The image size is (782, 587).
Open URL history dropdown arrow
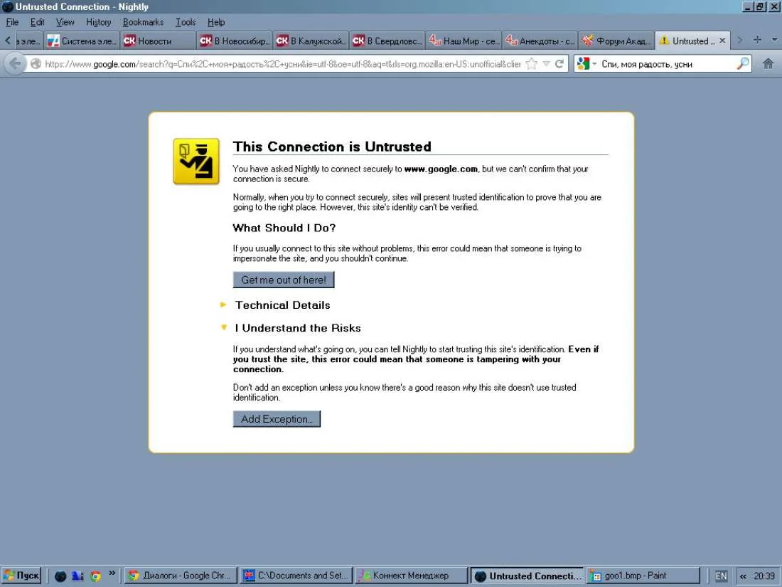coord(547,64)
